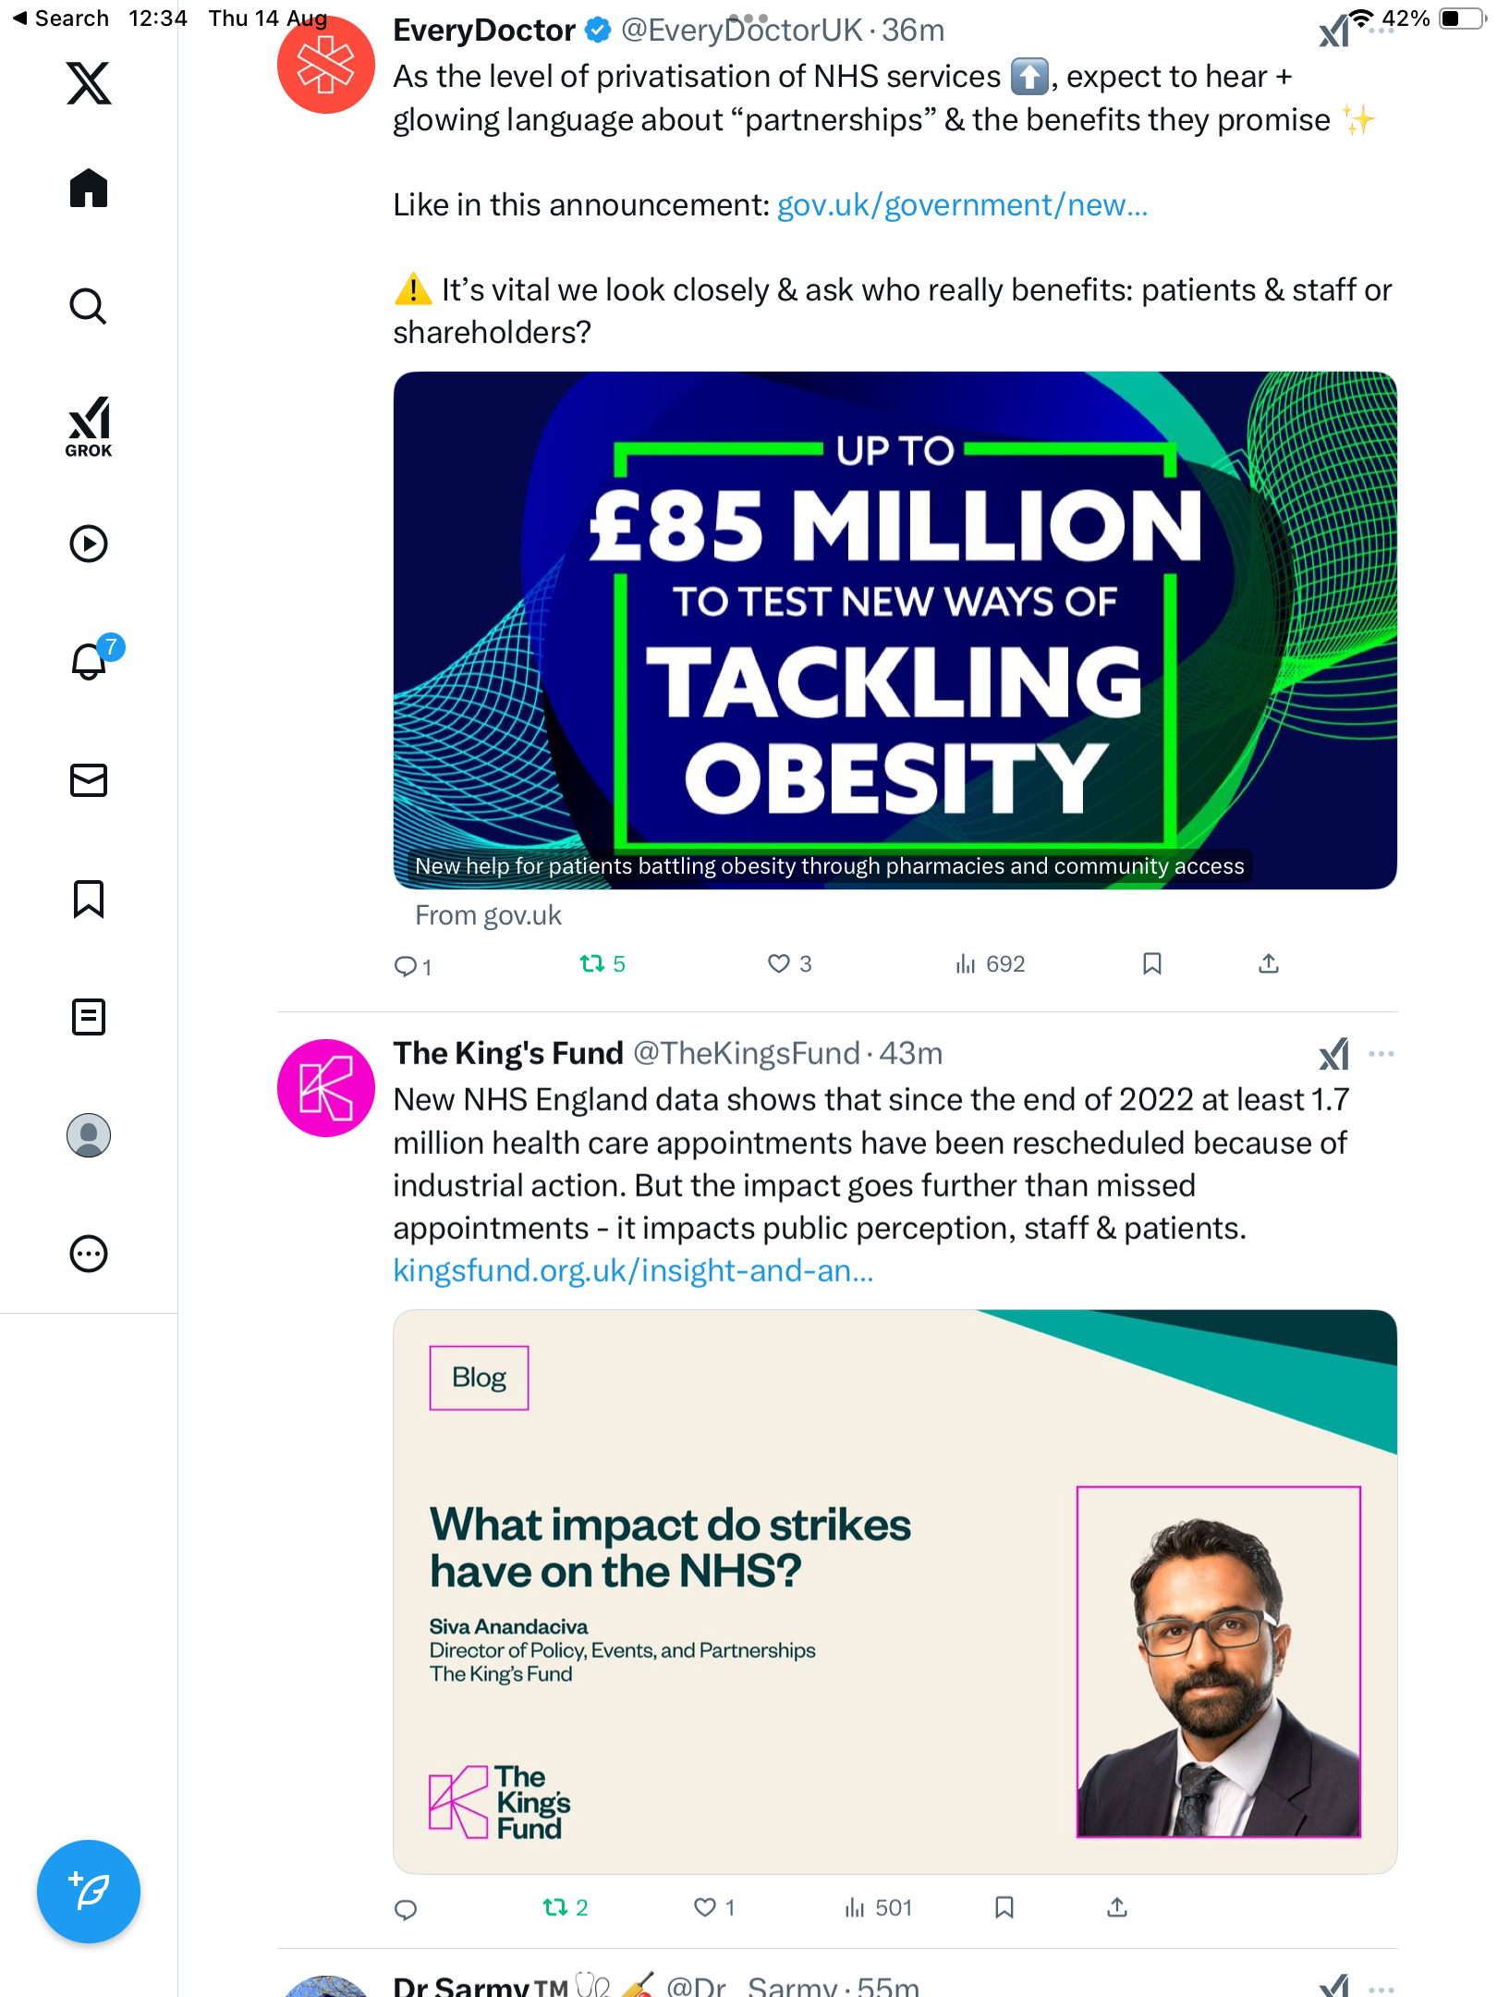
Task: Like the EveryDoctor post
Action: [x=779, y=964]
